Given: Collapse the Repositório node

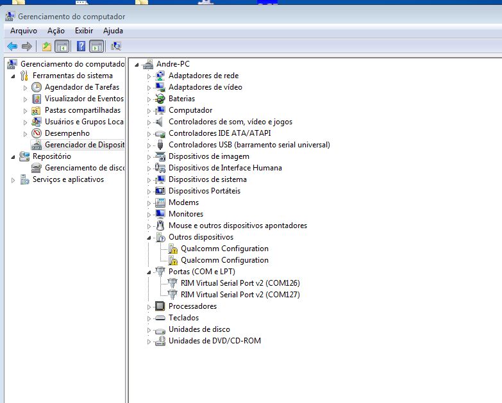Looking at the screenshot, I should 13,157.
